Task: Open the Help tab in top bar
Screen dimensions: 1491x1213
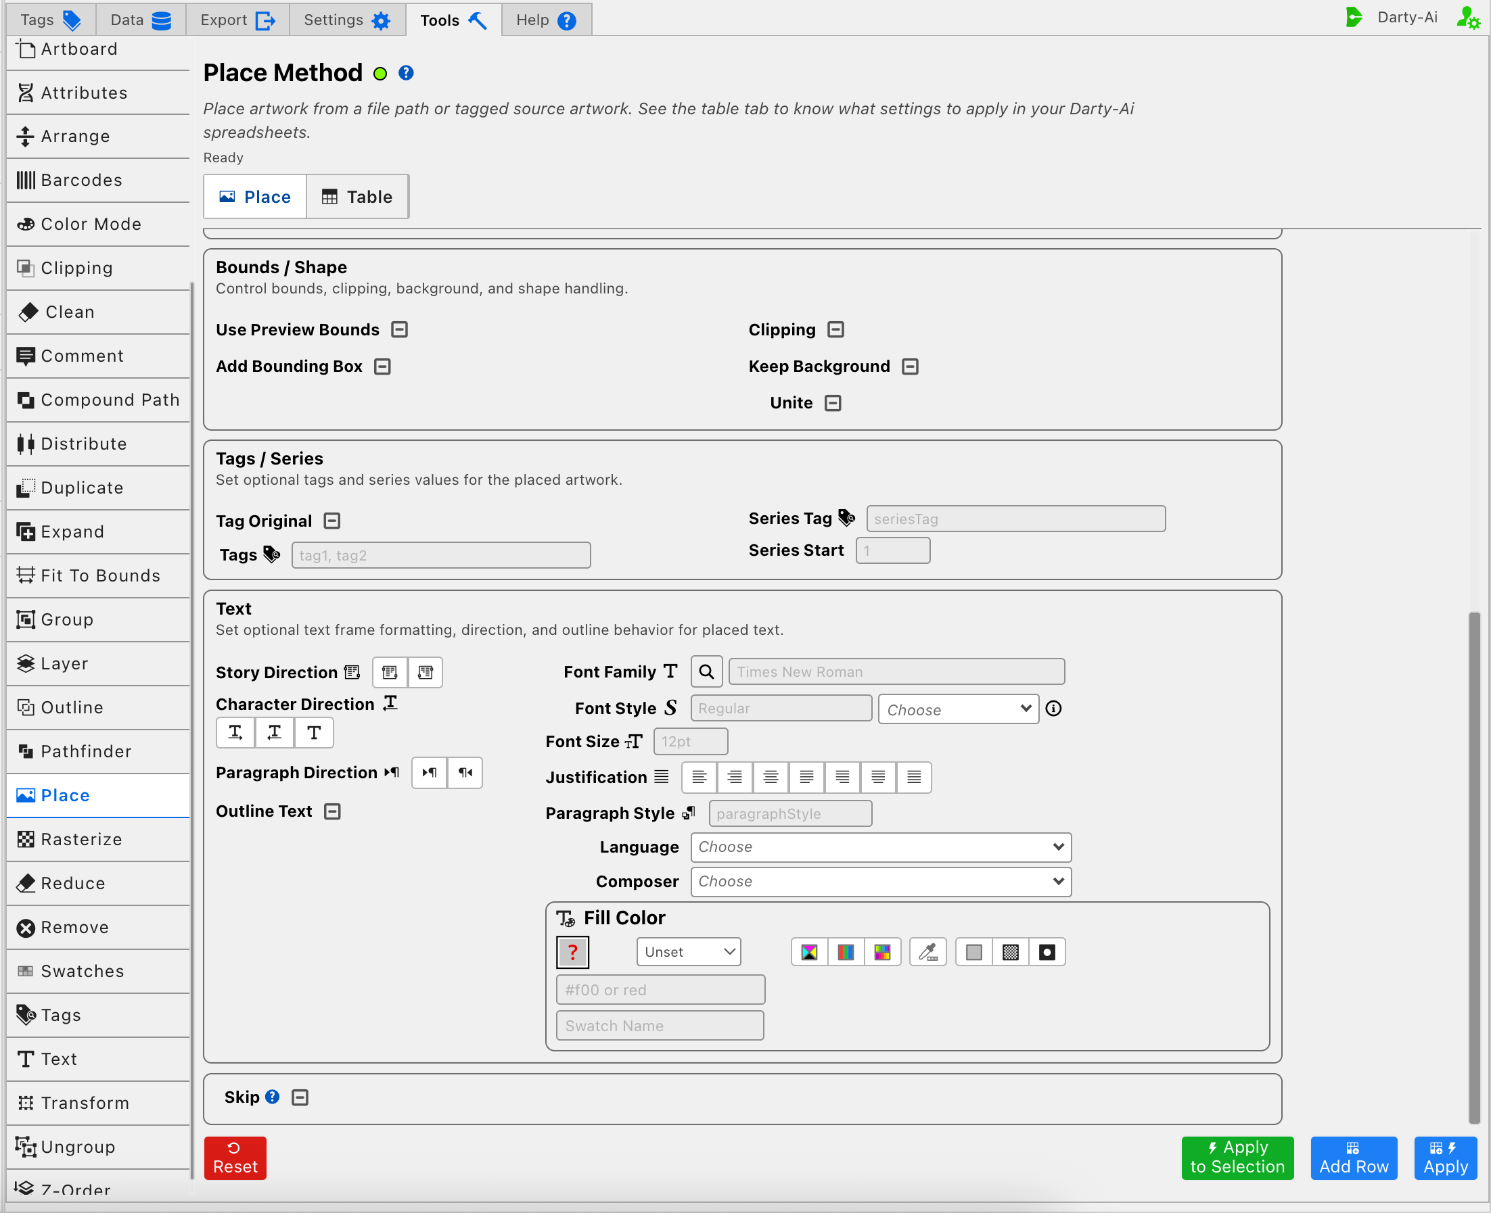Action: pyautogui.click(x=547, y=20)
